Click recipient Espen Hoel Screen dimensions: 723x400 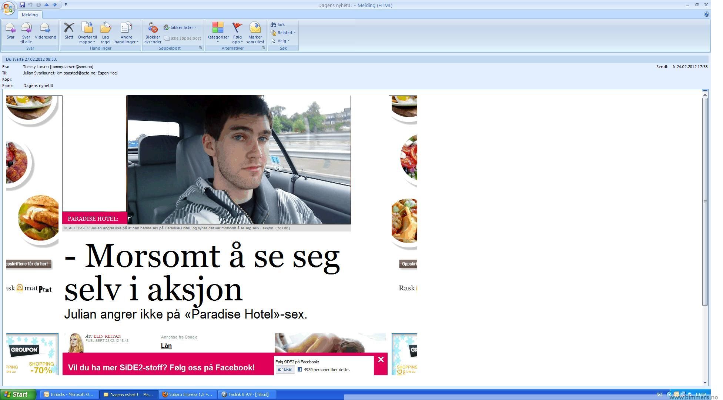(108, 73)
